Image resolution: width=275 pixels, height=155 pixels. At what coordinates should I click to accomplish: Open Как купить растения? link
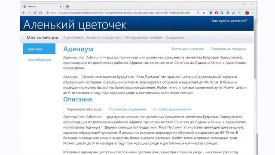click(x=229, y=21)
